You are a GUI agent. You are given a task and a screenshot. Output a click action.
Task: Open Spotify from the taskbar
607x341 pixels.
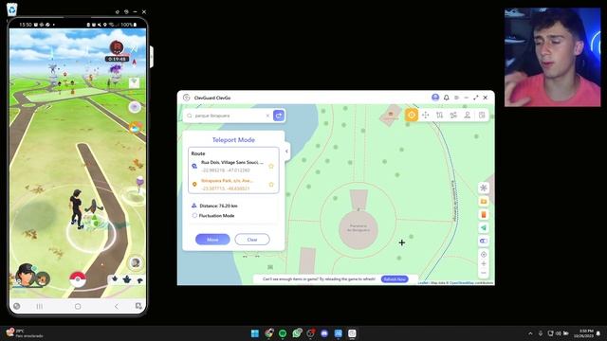click(x=283, y=333)
